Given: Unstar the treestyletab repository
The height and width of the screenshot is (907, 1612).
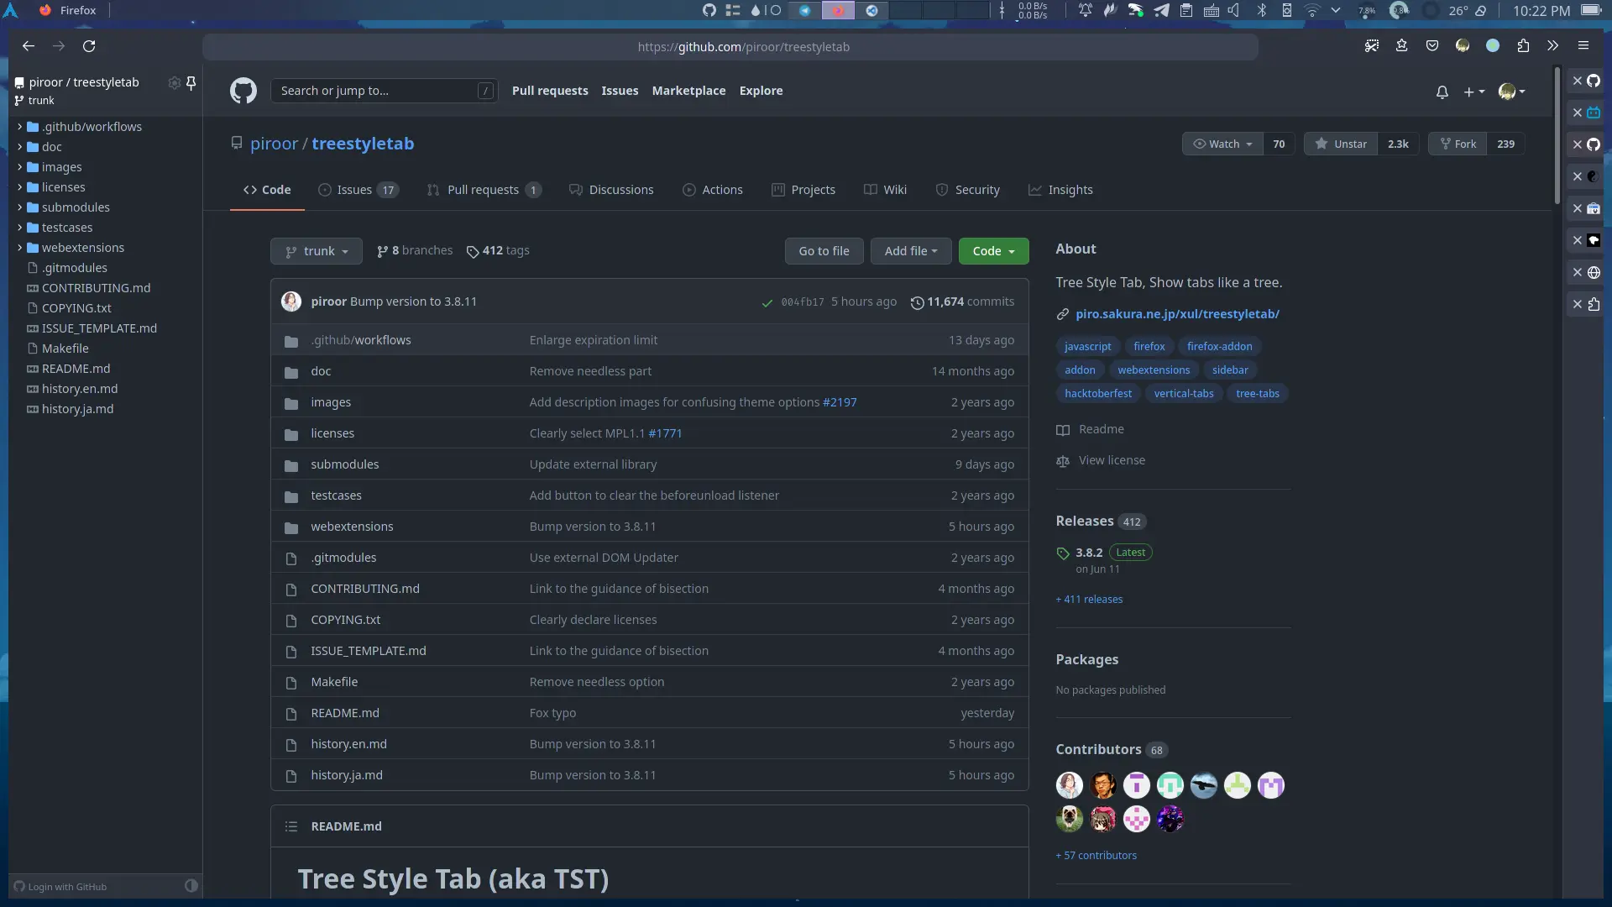Looking at the screenshot, I should click(x=1340, y=144).
